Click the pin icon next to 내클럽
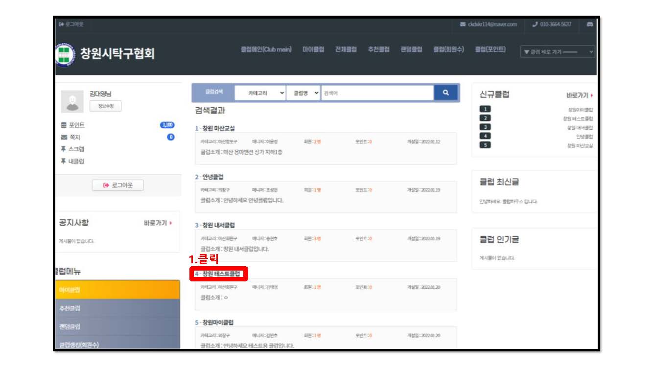This screenshot has height=367, width=653. [x=64, y=161]
